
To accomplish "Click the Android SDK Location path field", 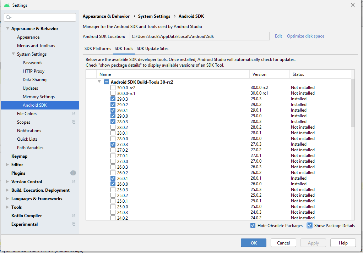I will (200, 36).
